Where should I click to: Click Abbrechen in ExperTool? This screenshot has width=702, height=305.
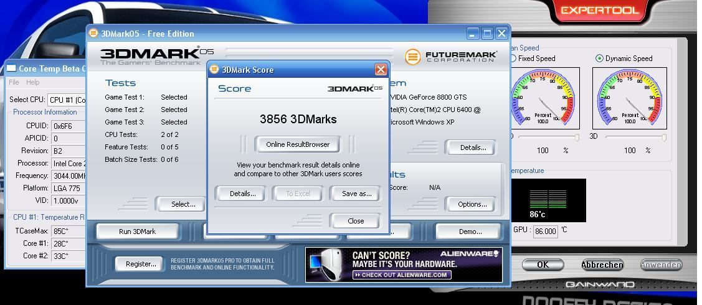[602, 265]
